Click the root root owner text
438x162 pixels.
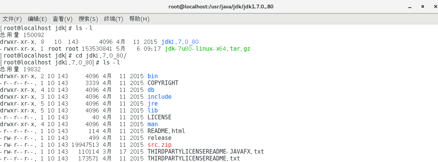point(63,49)
